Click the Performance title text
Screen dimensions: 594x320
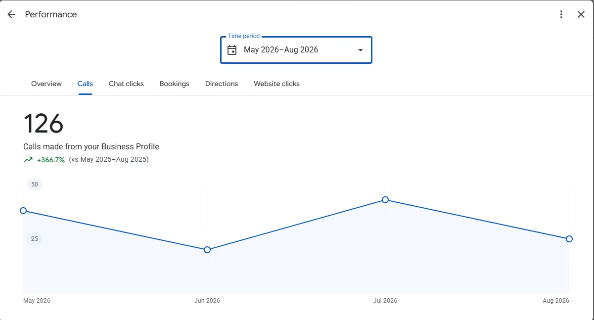[x=51, y=14]
